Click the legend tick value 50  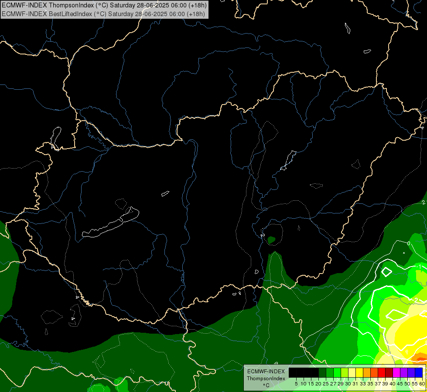(x=408, y=384)
